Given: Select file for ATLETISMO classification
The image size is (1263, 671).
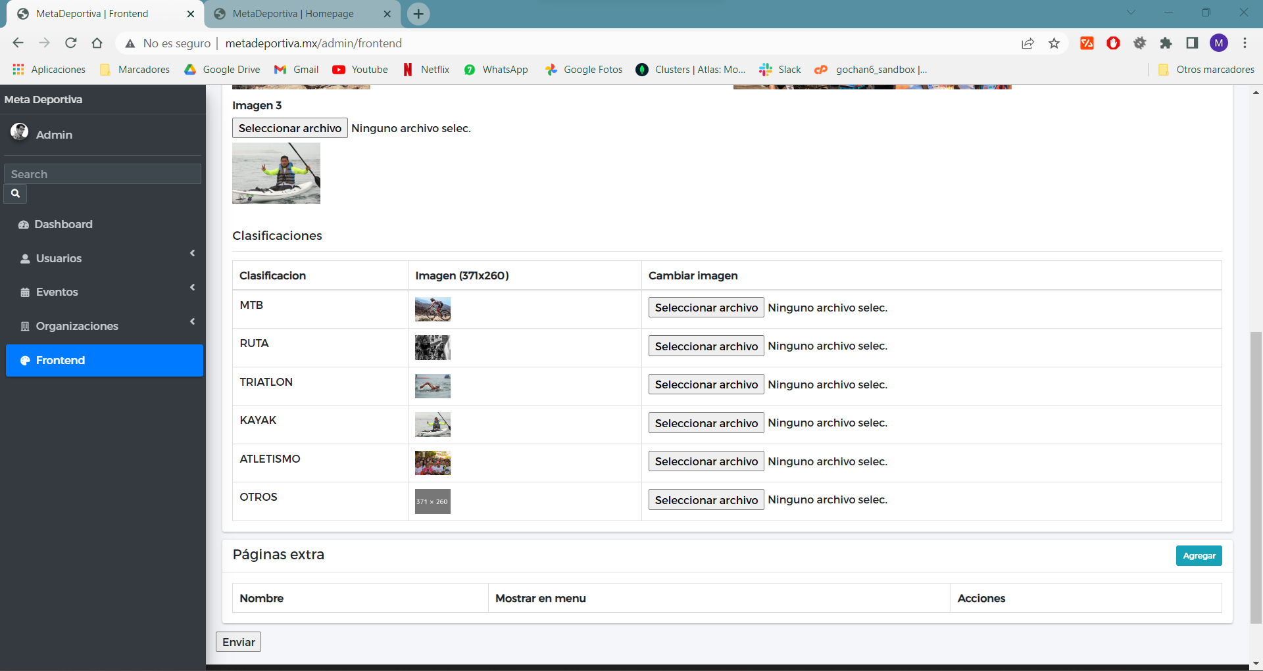Looking at the screenshot, I should click(x=706, y=461).
